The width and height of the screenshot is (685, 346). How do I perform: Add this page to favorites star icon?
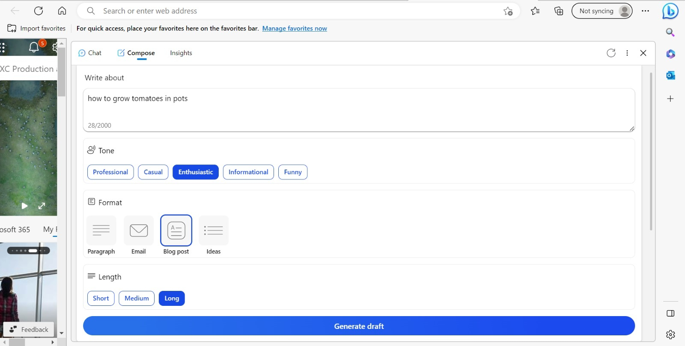tap(508, 11)
